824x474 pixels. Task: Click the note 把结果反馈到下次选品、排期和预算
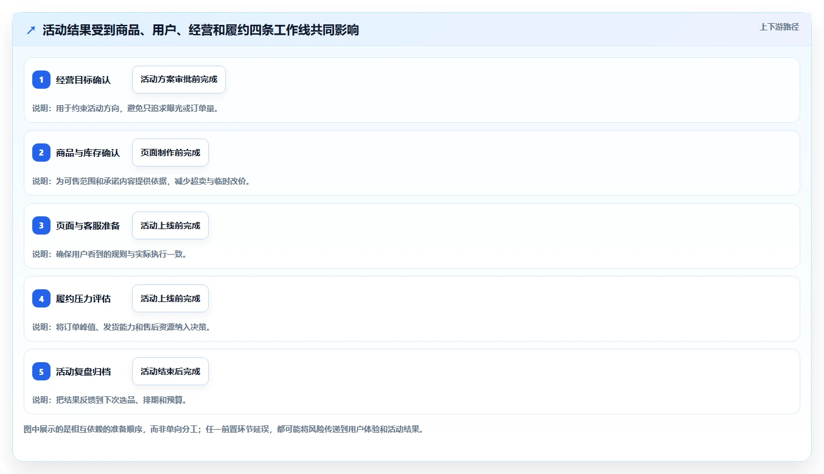[x=110, y=400]
